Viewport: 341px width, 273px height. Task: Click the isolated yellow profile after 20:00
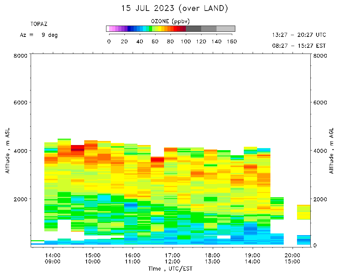pyautogui.click(x=304, y=212)
